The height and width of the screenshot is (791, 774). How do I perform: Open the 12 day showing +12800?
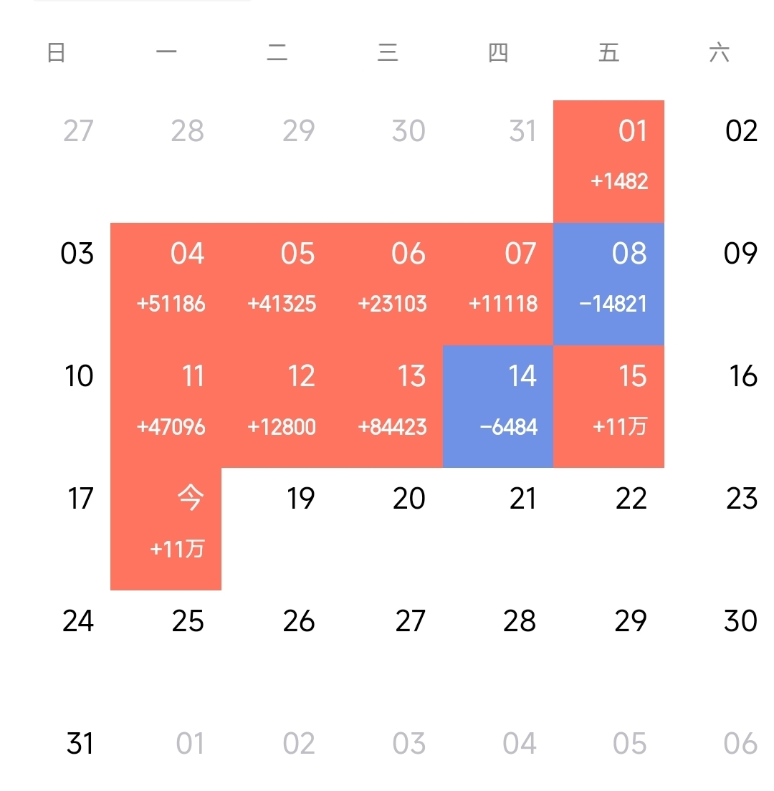click(277, 406)
